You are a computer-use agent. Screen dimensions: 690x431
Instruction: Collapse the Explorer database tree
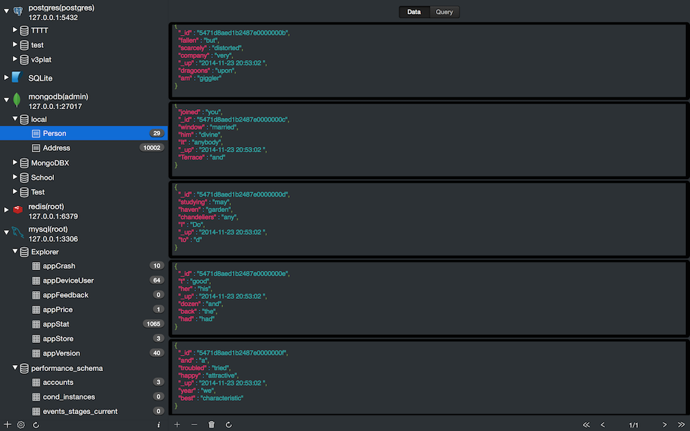tap(15, 252)
